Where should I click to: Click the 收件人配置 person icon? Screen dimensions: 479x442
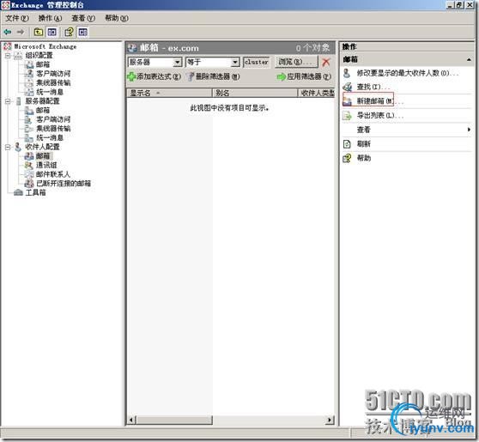pyautogui.click(x=18, y=148)
